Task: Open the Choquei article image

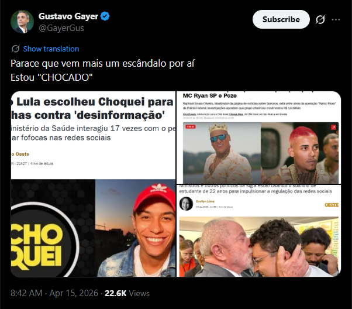Action: [93, 184]
